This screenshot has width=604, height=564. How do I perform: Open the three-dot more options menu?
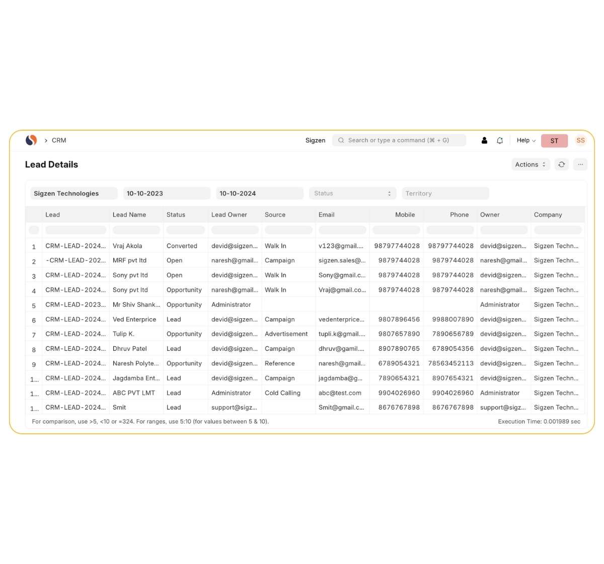click(x=580, y=164)
